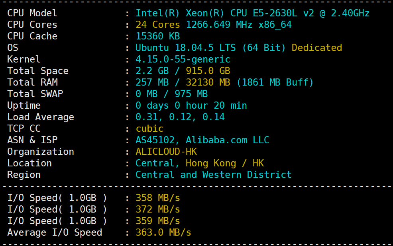
Task: Select the 'Location' label
Action: pyautogui.click(x=29, y=163)
